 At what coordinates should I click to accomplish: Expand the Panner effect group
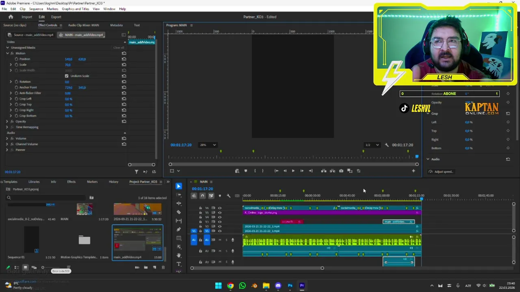pyautogui.click(x=7, y=150)
